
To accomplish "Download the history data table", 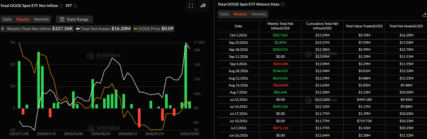I will pyautogui.click(x=425, y=14).
